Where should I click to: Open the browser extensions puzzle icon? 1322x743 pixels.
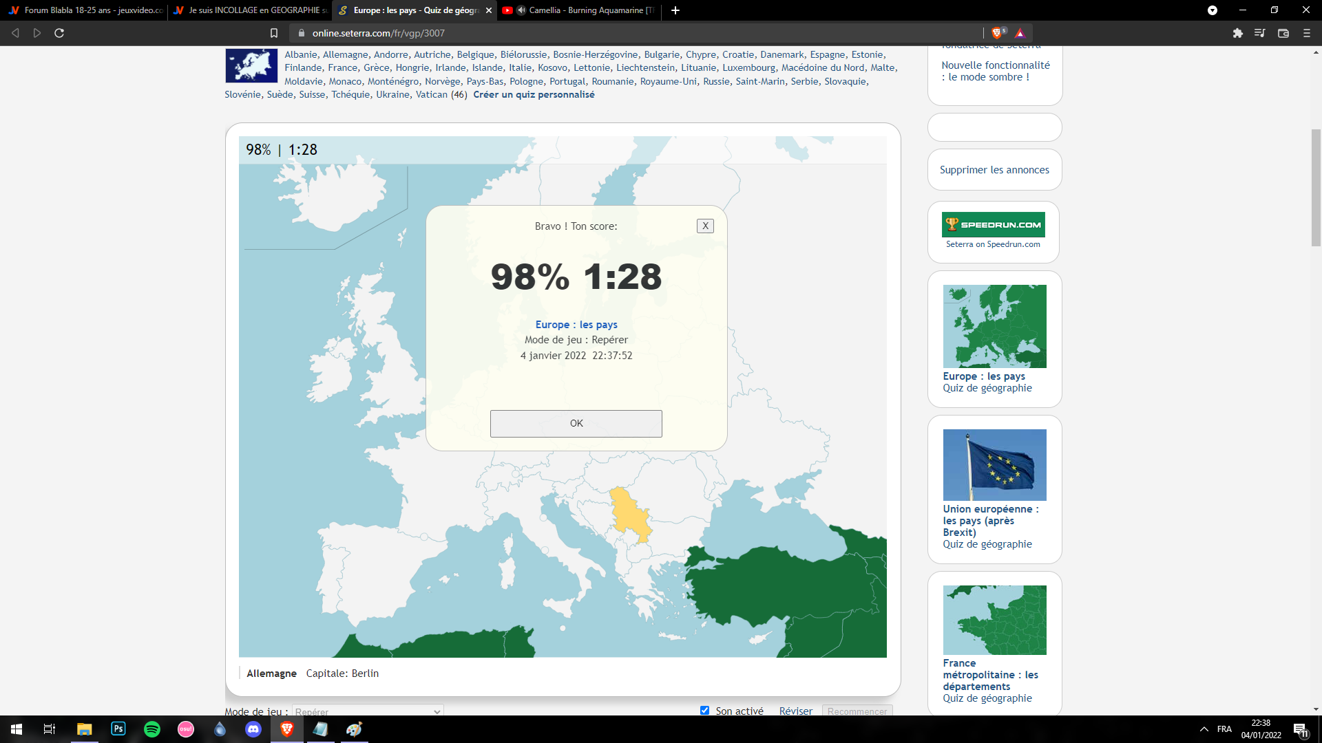coord(1238,33)
